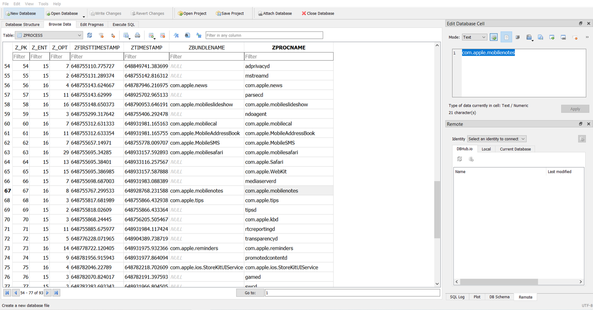Open the File menu

click(6, 4)
